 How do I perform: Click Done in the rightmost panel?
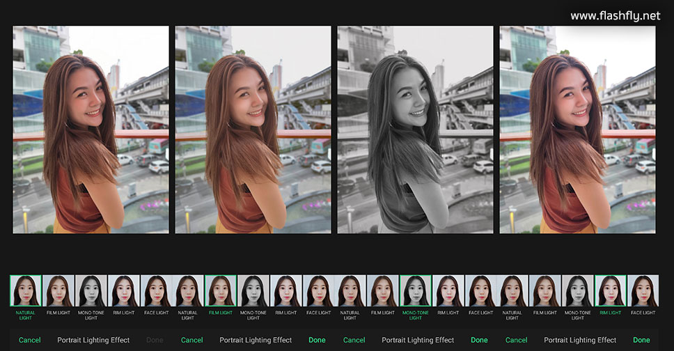point(641,340)
